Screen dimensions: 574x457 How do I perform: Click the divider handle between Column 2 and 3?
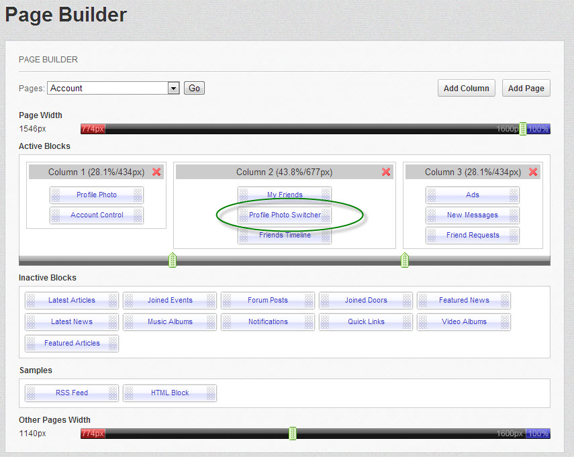[405, 260]
